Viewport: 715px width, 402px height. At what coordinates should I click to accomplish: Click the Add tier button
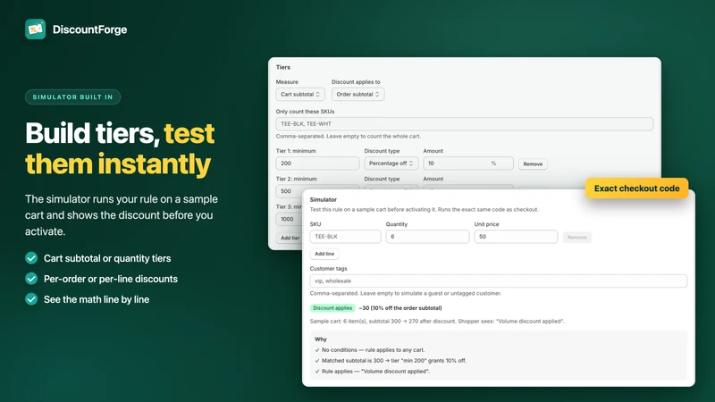[290, 238]
